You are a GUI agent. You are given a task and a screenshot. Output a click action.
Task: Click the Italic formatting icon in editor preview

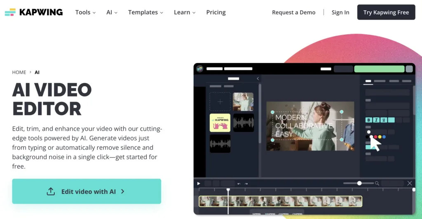376,120
